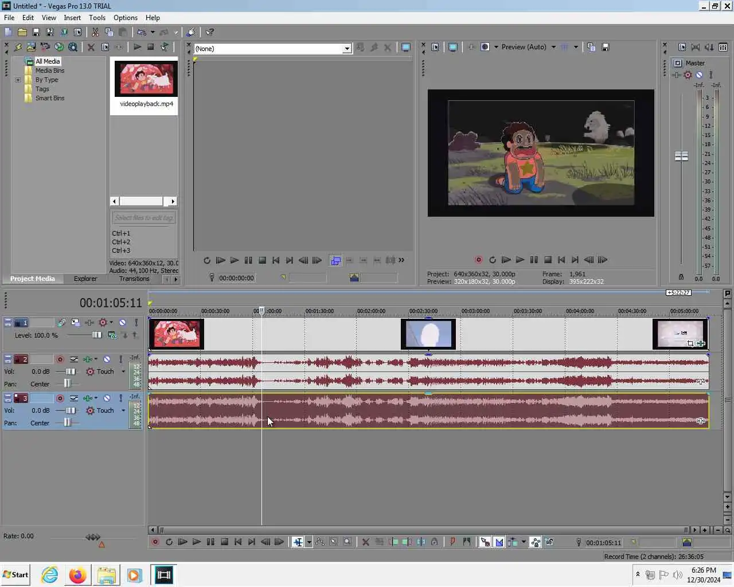Solo audio track 2
This screenshot has height=587, width=734.
click(x=120, y=359)
